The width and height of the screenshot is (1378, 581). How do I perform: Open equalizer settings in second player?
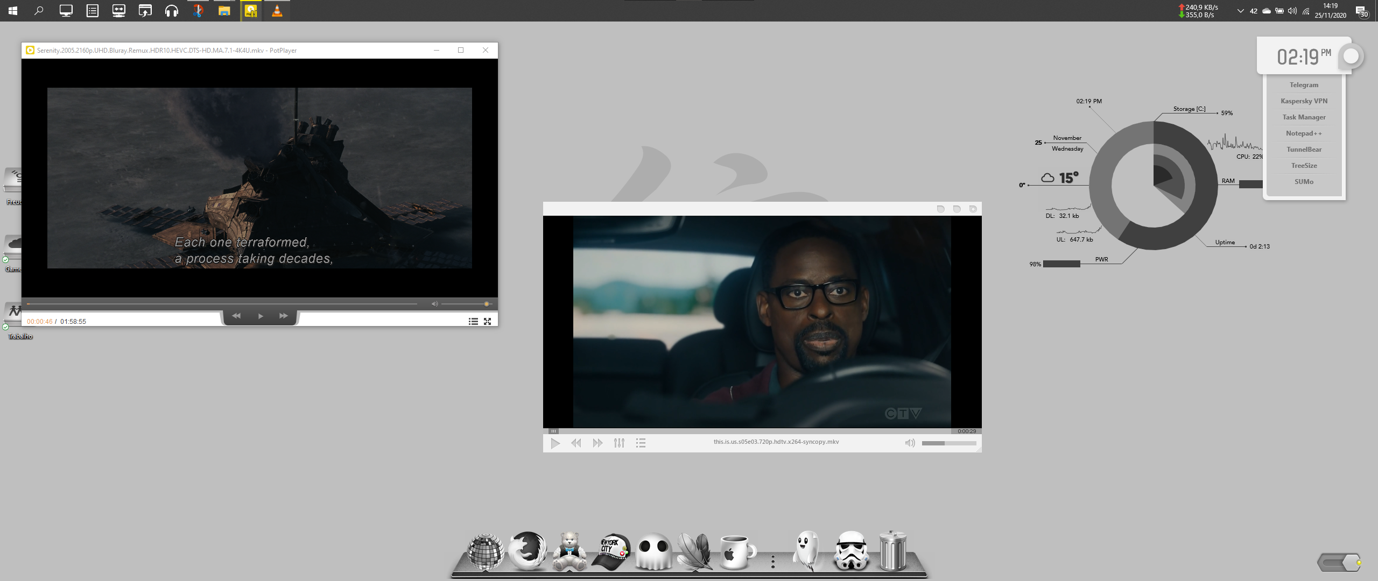click(619, 443)
